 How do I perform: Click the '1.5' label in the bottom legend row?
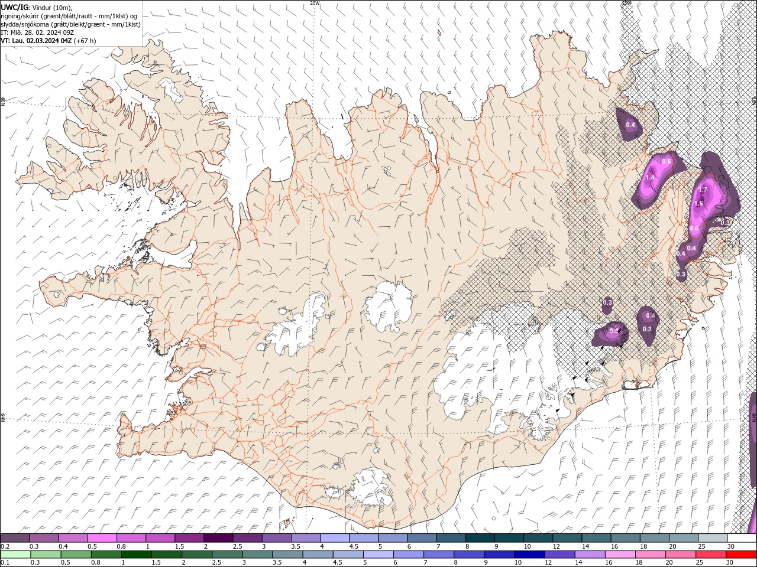point(156,562)
